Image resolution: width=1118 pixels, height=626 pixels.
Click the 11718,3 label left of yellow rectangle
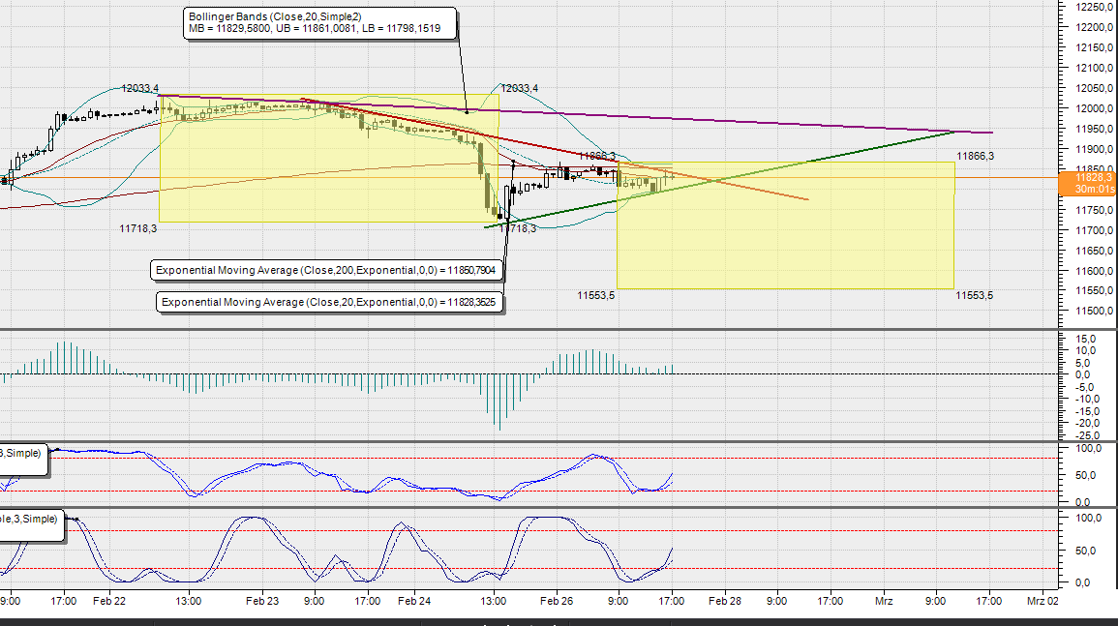tap(138, 228)
